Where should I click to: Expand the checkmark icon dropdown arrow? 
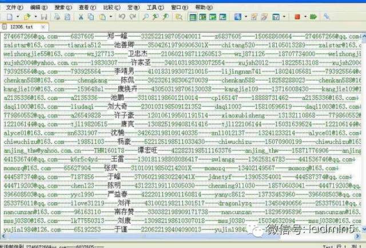click(284, 17)
